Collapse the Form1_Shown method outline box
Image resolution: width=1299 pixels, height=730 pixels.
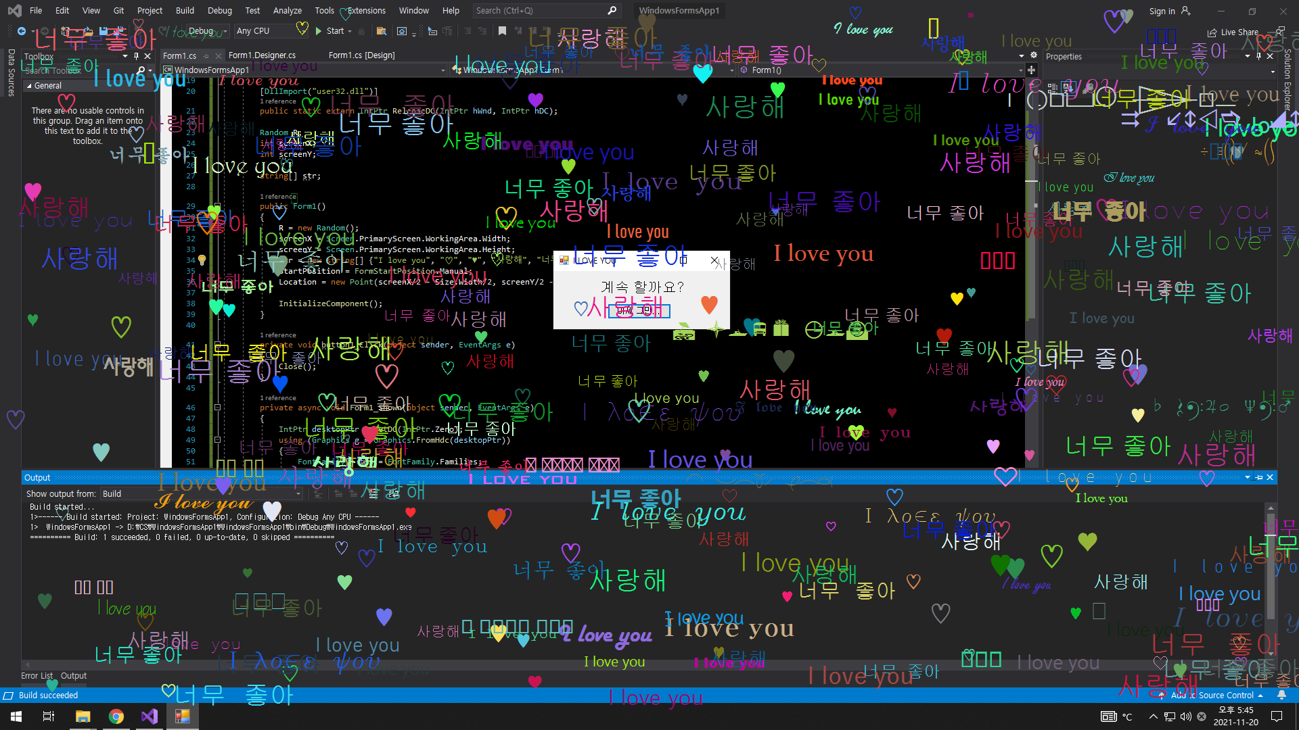click(217, 408)
